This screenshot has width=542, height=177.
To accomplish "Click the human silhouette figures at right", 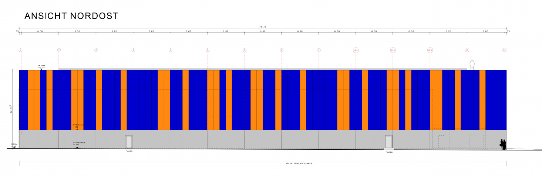I will pyautogui.click(x=502, y=144).
